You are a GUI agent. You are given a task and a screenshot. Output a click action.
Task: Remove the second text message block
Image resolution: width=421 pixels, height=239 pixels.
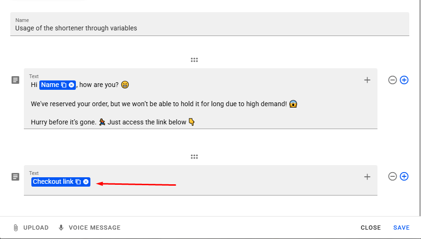point(392,176)
